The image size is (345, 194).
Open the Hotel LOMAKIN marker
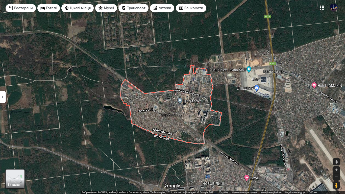(314, 85)
